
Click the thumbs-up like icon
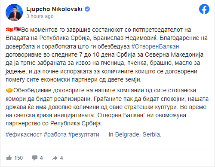pos(9,158)
